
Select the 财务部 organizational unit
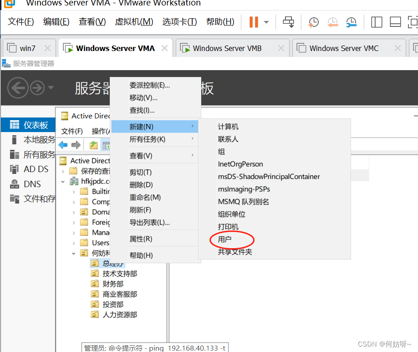(113, 284)
